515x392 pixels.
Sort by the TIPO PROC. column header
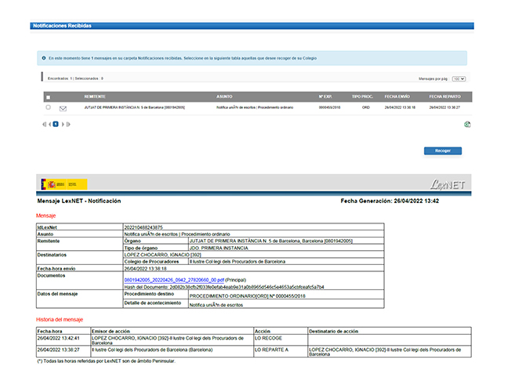[x=362, y=96]
